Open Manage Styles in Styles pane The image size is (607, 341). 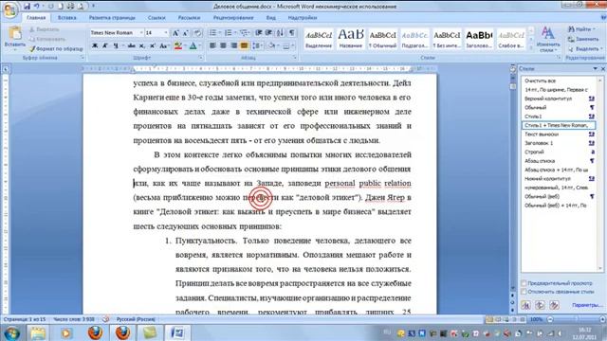(554, 305)
